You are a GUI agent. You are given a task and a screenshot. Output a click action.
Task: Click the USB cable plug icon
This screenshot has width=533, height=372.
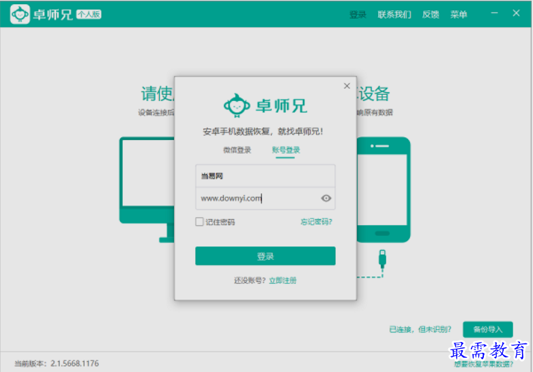point(382,259)
